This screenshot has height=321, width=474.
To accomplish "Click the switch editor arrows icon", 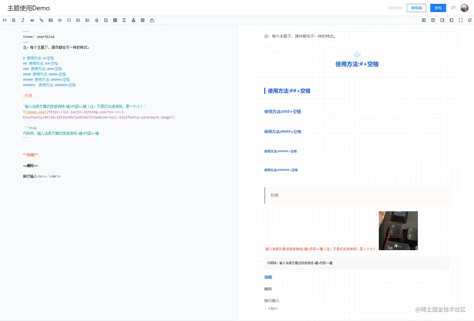I will click(x=453, y=8).
